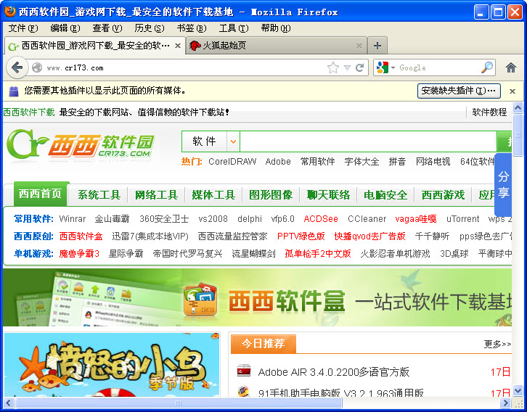Open the URL history dropdown arrow
The width and height of the screenshot is (527, 412).
click(347, 68)
